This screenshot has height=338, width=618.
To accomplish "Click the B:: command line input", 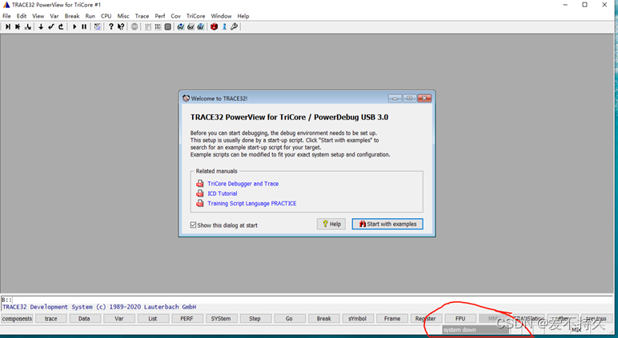I will (x=307, y=300).
